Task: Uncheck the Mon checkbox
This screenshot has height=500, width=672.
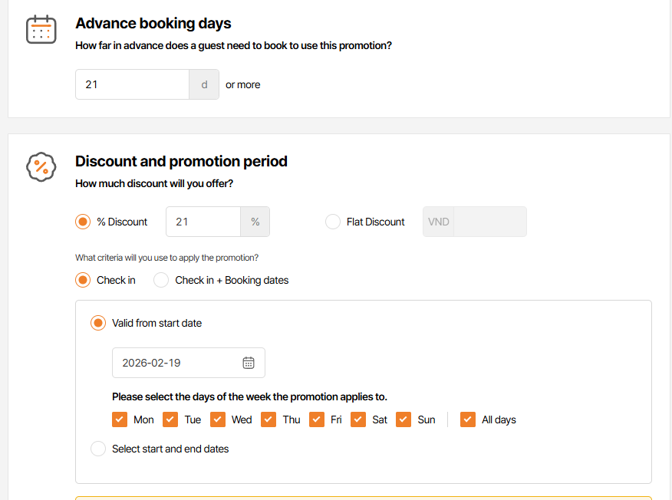Action: pyautogui.click(x=120, y=419)
